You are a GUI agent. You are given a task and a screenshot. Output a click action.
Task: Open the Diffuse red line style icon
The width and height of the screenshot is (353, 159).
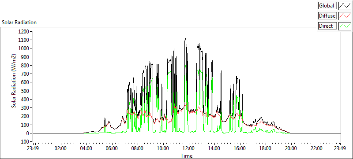click(345, 16)
